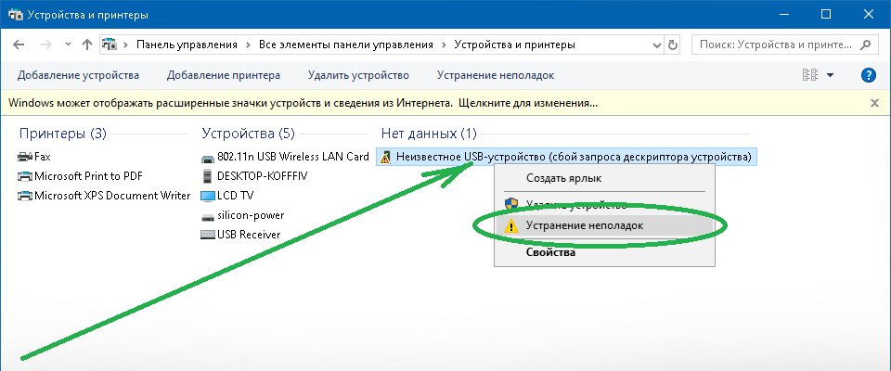Viewport: 891px width, 371px height.
Task: Collapse the Устройства (5) group
Action: point(249,134)
